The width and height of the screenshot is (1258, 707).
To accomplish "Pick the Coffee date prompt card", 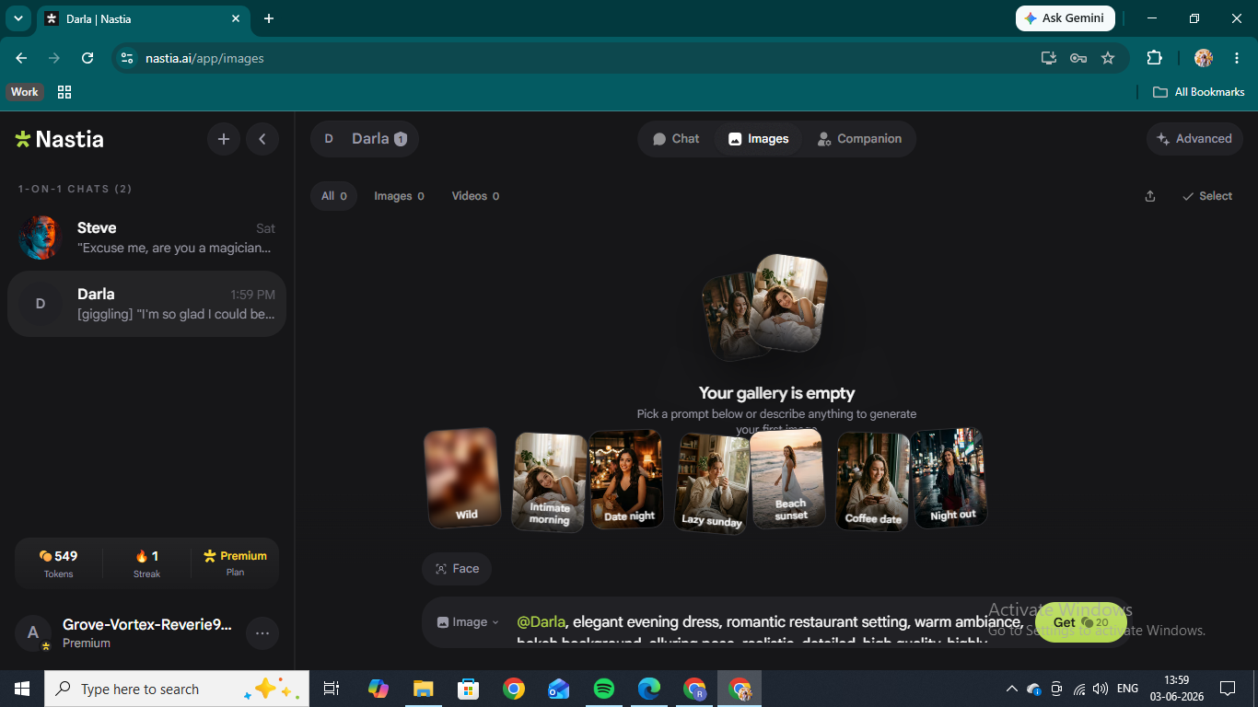I will [x=873, y=481].
